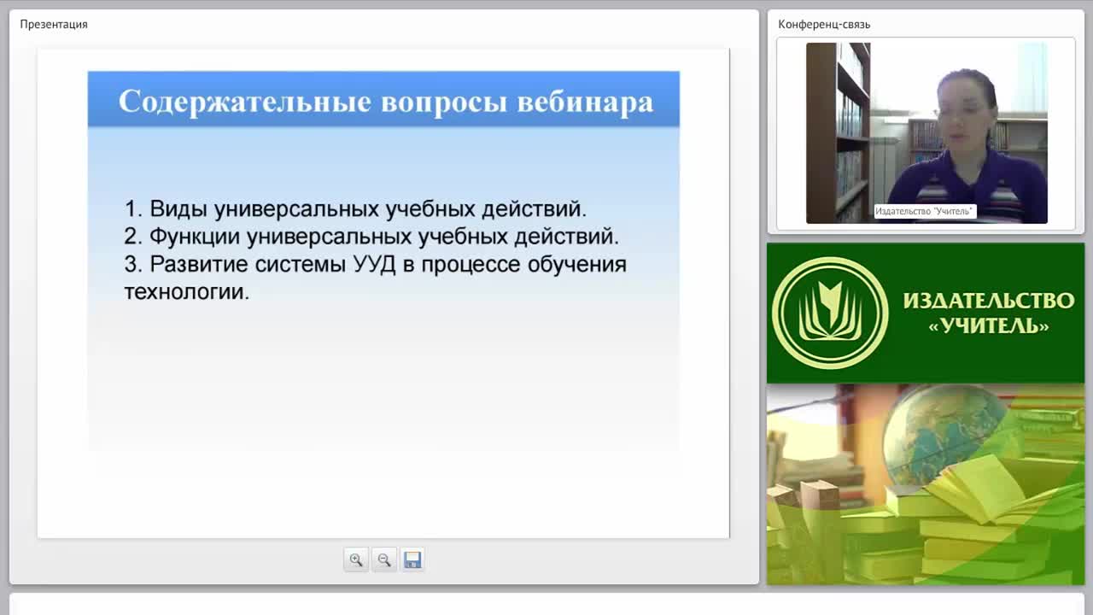
Task: Save the presentation with floppy disk icon
Action: coord(412,560)
